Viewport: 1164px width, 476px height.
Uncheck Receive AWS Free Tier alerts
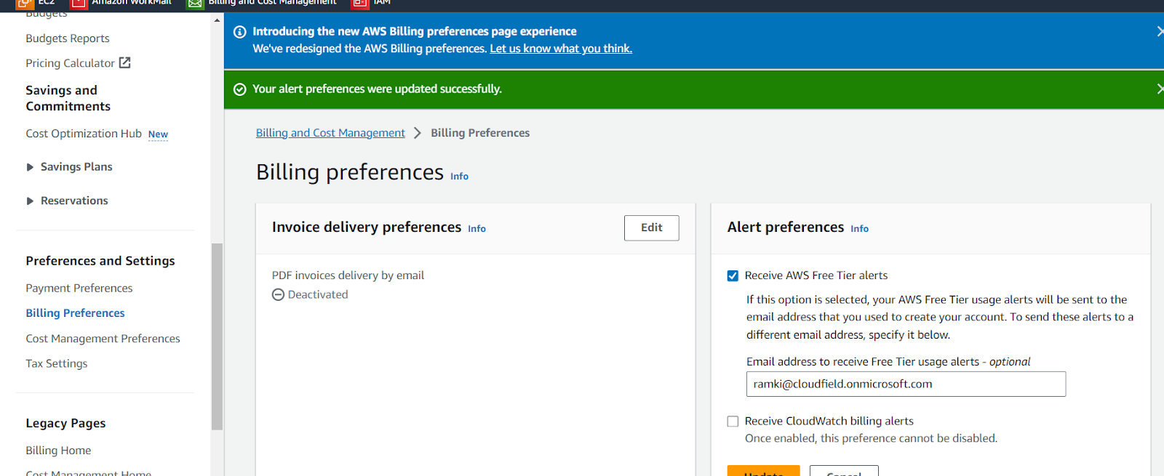[x=733, y=276]
